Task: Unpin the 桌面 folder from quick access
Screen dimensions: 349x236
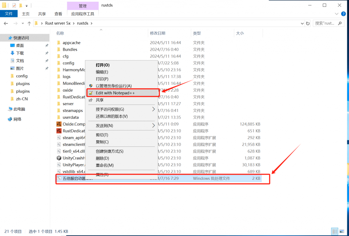Action: coord(47,45)
